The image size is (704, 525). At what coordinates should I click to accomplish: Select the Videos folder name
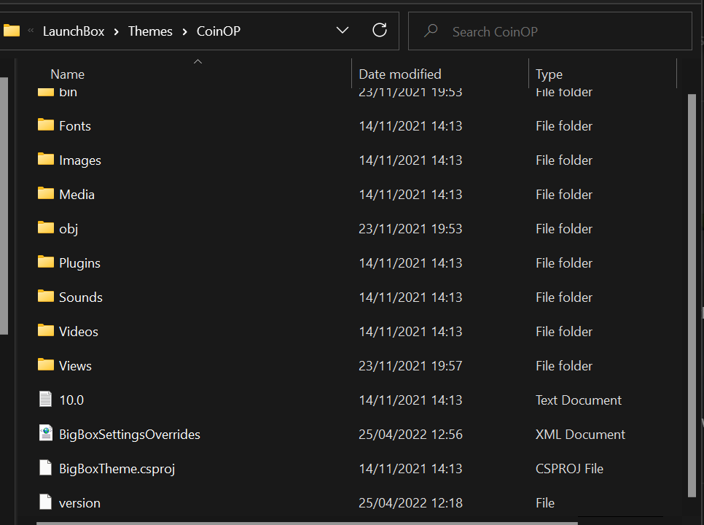click(x=79, y=332)
